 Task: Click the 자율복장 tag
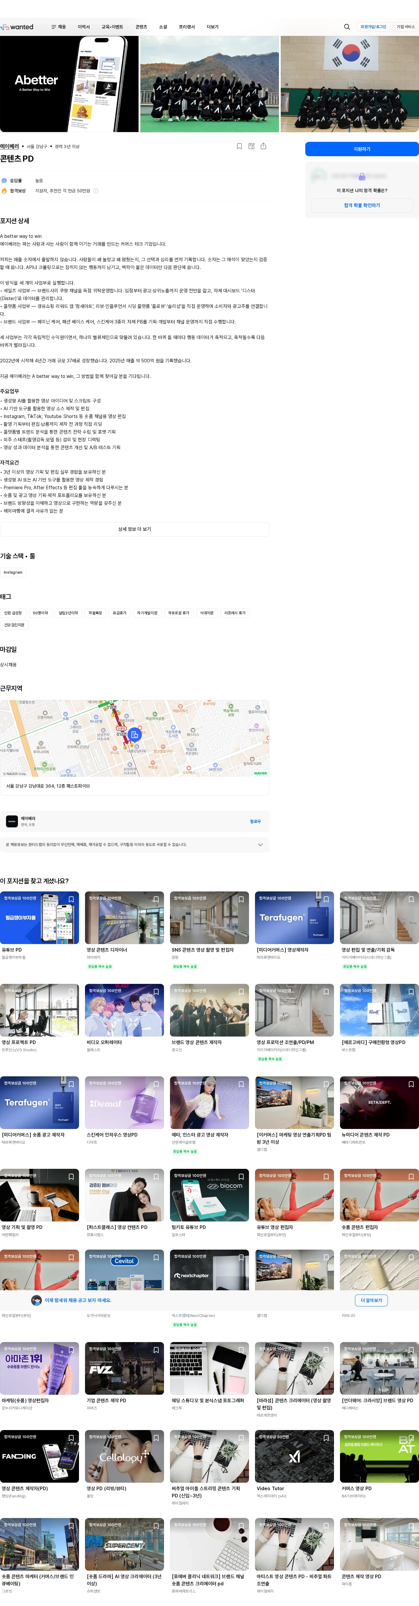click(95, 613)
